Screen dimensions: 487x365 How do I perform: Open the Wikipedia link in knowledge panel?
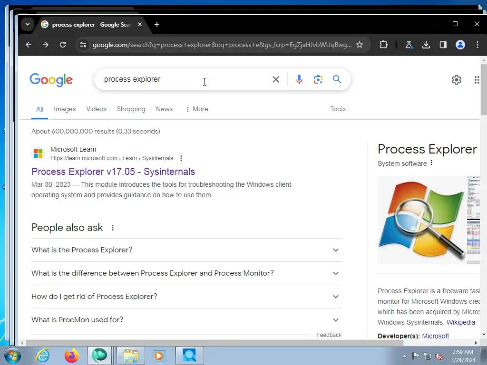[460, 323]
